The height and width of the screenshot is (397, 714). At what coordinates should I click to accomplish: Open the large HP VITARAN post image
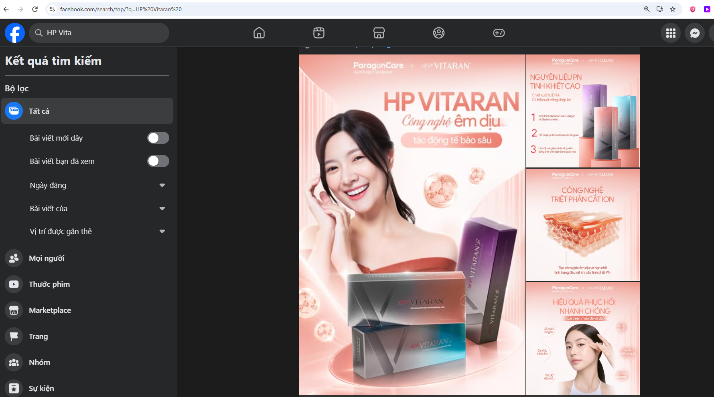(x=412, y=225)
